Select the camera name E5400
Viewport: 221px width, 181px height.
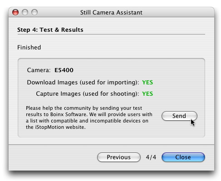pyautogui.click(x=64, y=70)
